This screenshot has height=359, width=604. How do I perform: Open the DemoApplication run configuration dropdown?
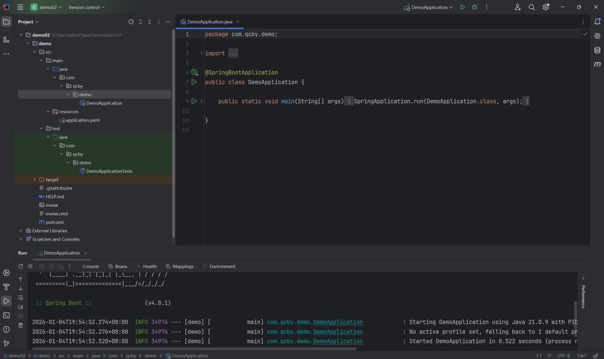point(428,8)
